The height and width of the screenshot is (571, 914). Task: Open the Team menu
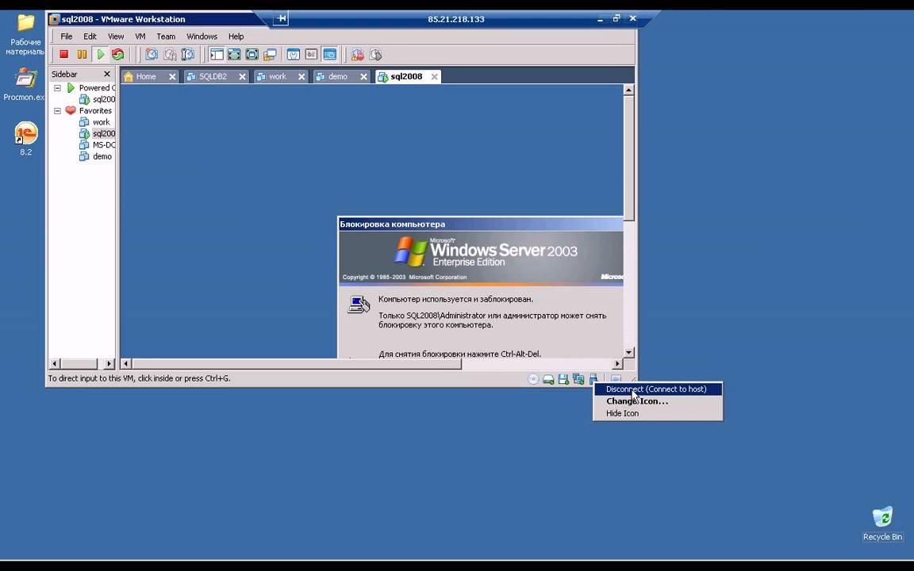(x=166, y=36)
